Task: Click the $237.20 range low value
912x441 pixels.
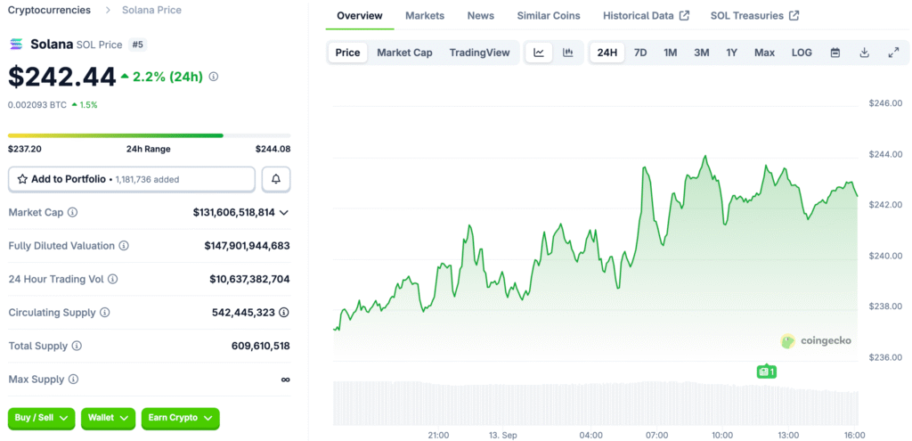Action: pyautogui.click(x=24, y=149)
